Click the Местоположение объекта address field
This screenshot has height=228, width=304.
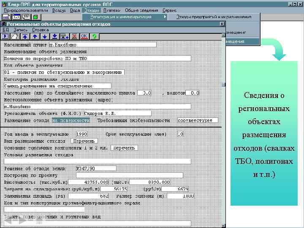coord(98,106)
